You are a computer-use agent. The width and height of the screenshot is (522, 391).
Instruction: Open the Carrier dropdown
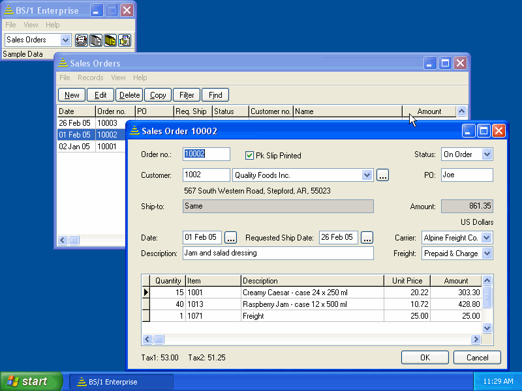tap(487, 238)
